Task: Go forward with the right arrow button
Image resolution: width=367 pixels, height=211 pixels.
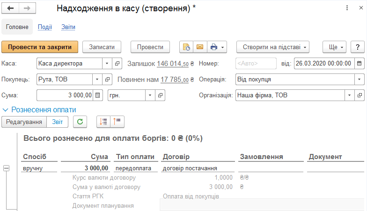Action: [x=27, y=8]
